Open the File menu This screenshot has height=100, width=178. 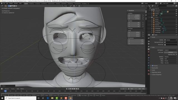tap(4, 3)
